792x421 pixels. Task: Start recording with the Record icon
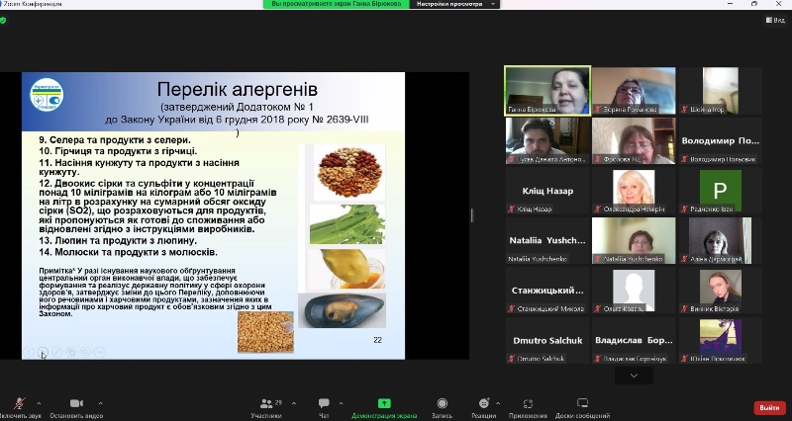tap(442, 403)
